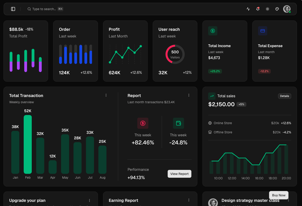The height and width of the screenshot is (206, 302).
Task: Open the activity pulse icon
Action: 248,9
